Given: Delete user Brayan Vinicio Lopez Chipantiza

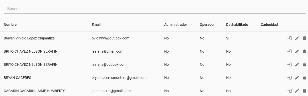Looking at the screenshot, I should [x=304, y=38].
